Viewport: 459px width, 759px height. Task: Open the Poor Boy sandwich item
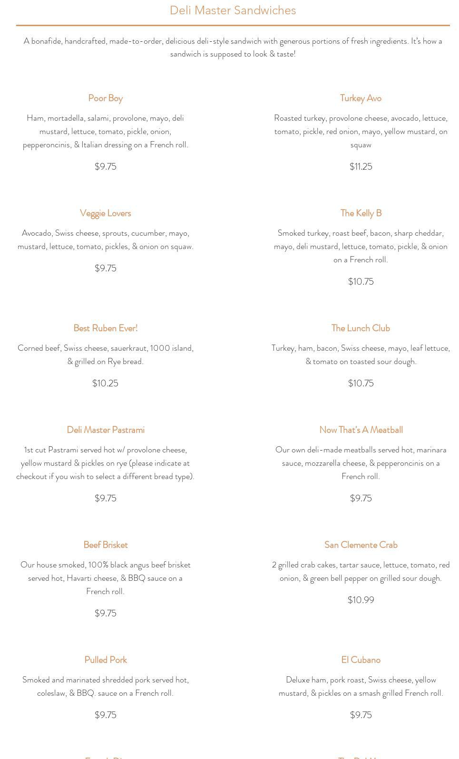tap(106, 98)
